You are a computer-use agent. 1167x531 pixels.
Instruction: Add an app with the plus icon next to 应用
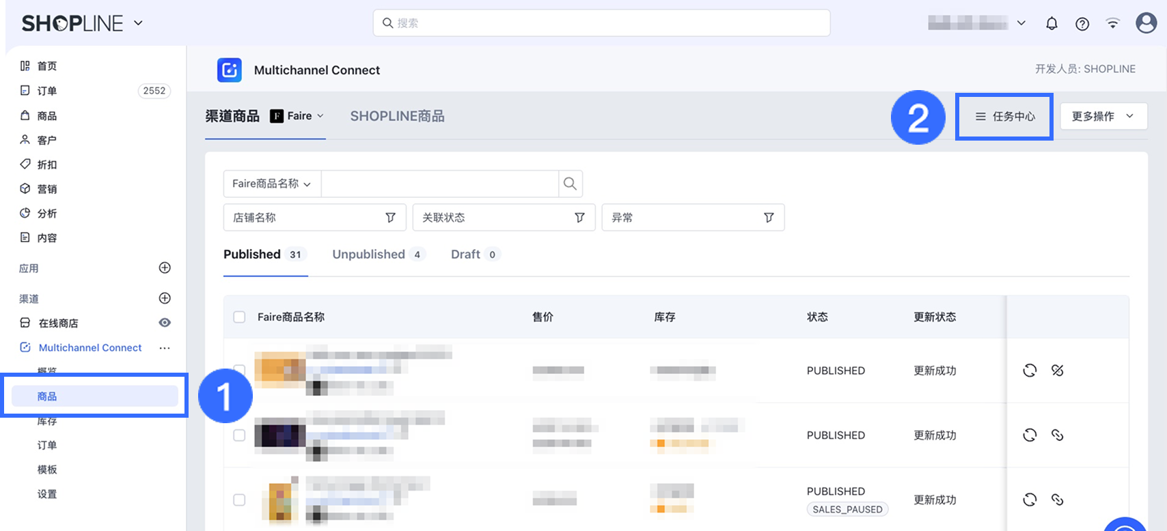(165, 268)
